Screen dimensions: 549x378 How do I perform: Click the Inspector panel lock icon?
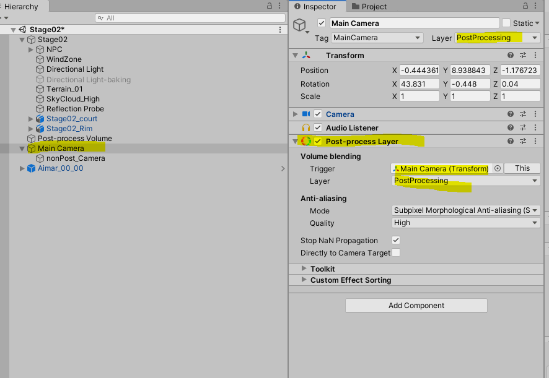click(525, 6)
